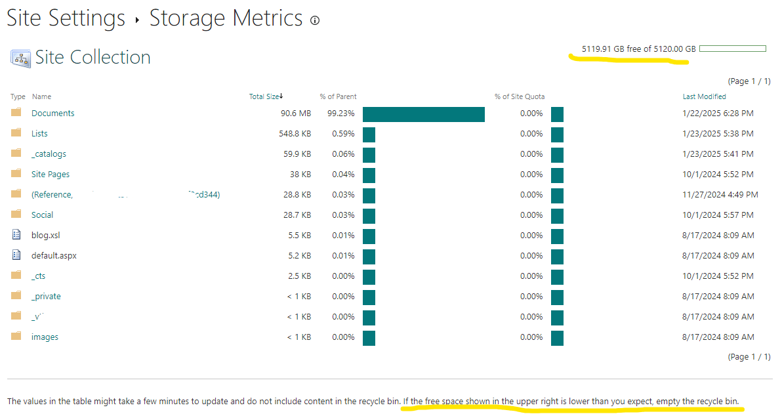Screen dimensions: 782x416
Task: Open the _cts folder link
Action: pyautogui.click(x=39, y=276)
